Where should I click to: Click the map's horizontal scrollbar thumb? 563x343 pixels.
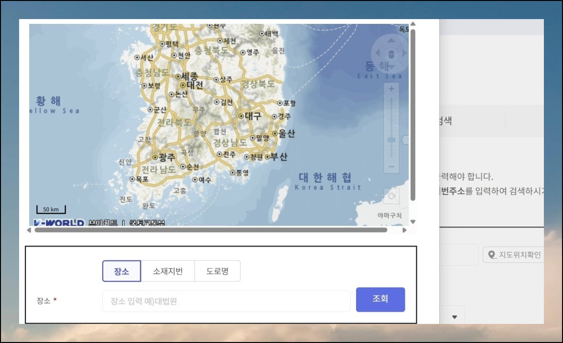click(x=211, y=230)
